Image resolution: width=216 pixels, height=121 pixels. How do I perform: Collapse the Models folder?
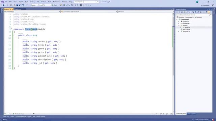(x=179, y=26)
